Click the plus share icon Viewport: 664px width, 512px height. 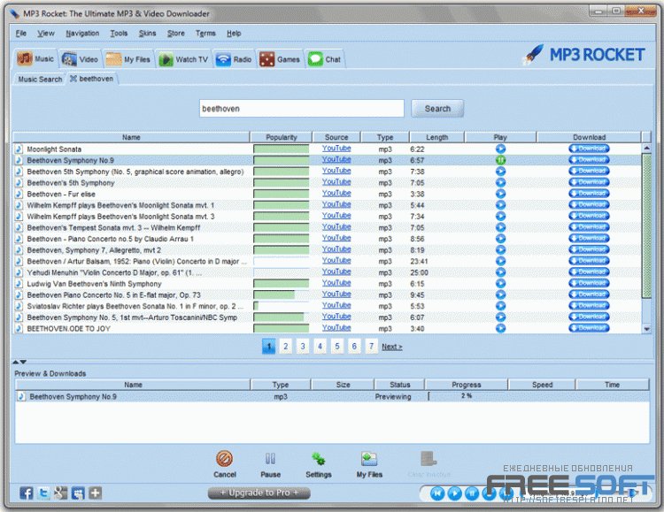(95, 493)
